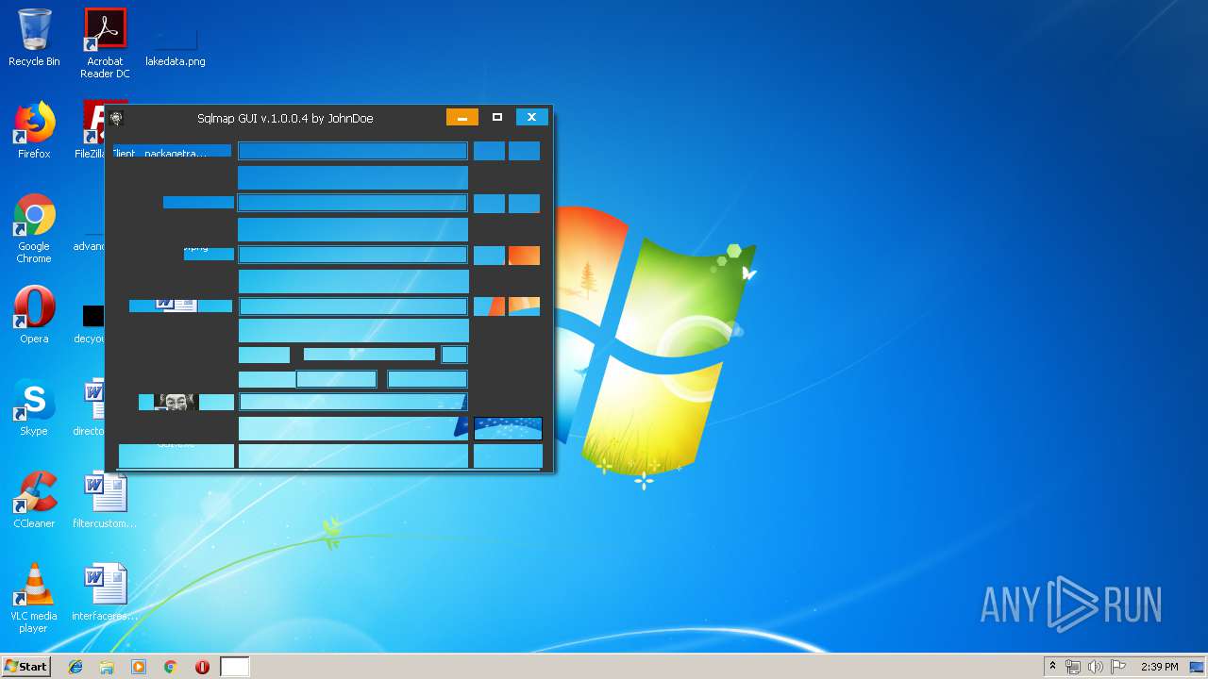Launch CCleaner desktop shortcut
Image resolution: width=1208 pixels, height=679 pixels.
point(34,500)
